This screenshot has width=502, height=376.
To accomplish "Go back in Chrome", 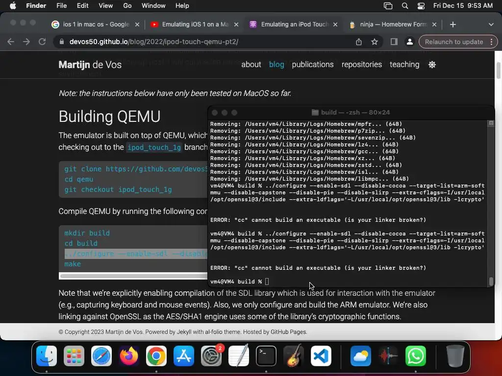I will point(11,42).
